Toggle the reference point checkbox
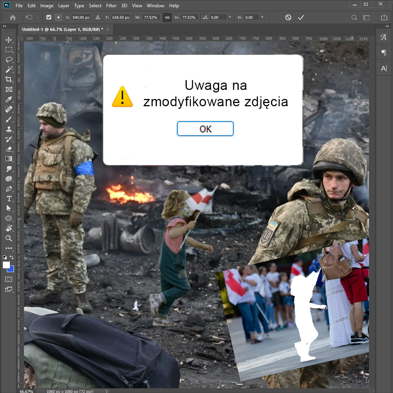 tap(49, 17)
